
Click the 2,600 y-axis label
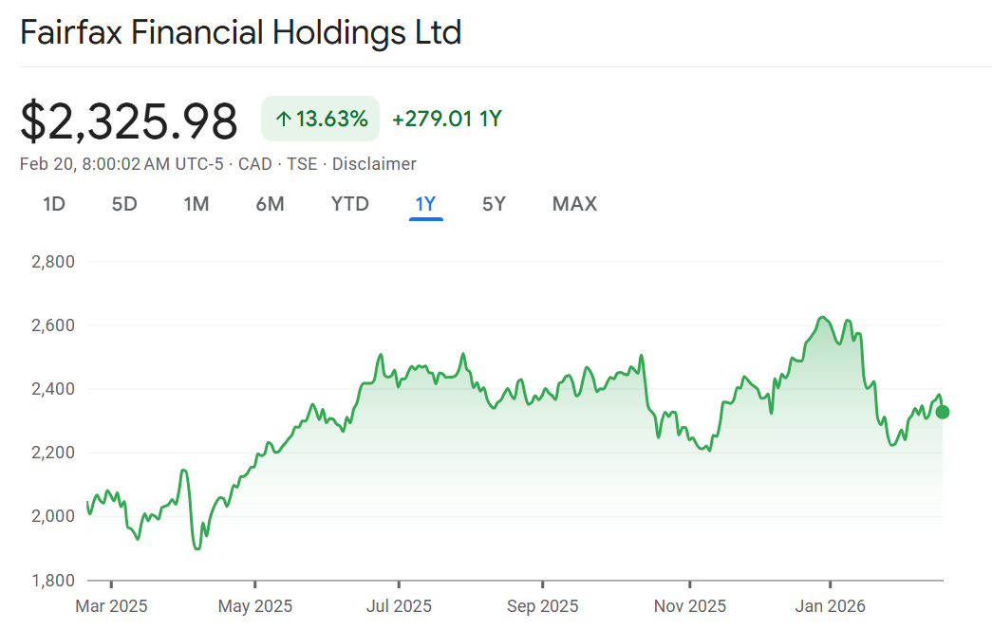coord(53,325)
